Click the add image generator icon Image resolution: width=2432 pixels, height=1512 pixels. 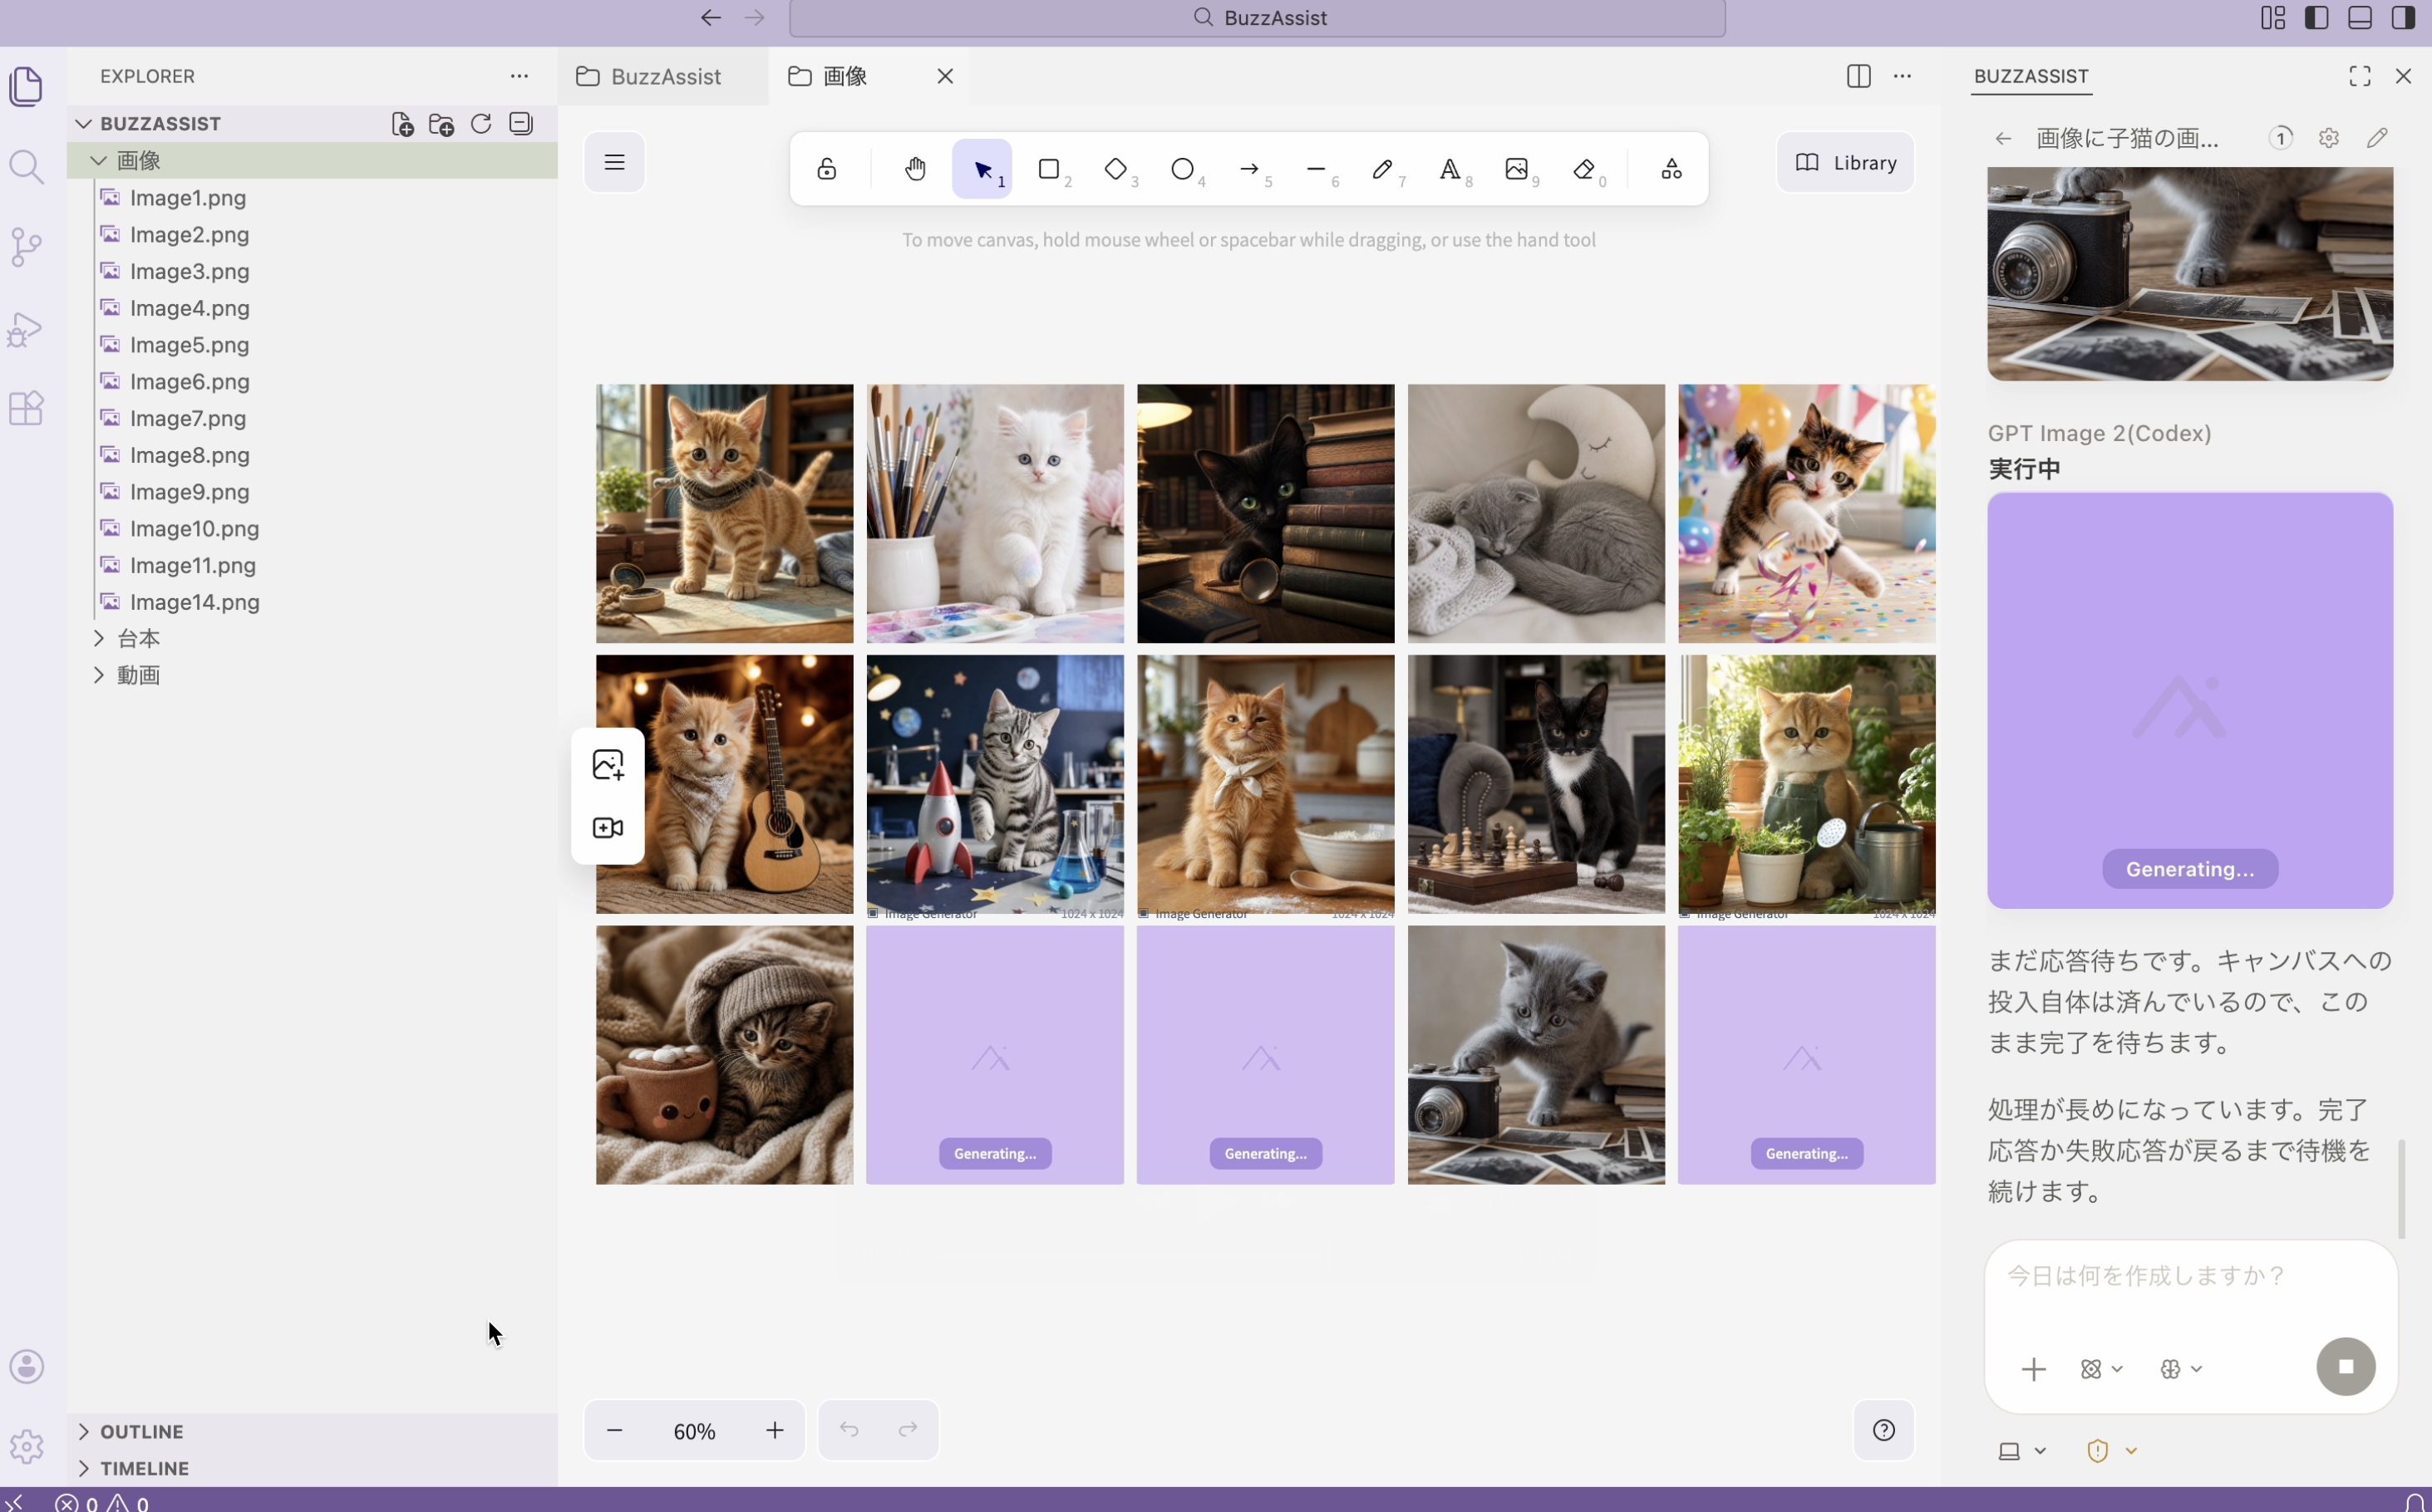click(x=608, y=765)
